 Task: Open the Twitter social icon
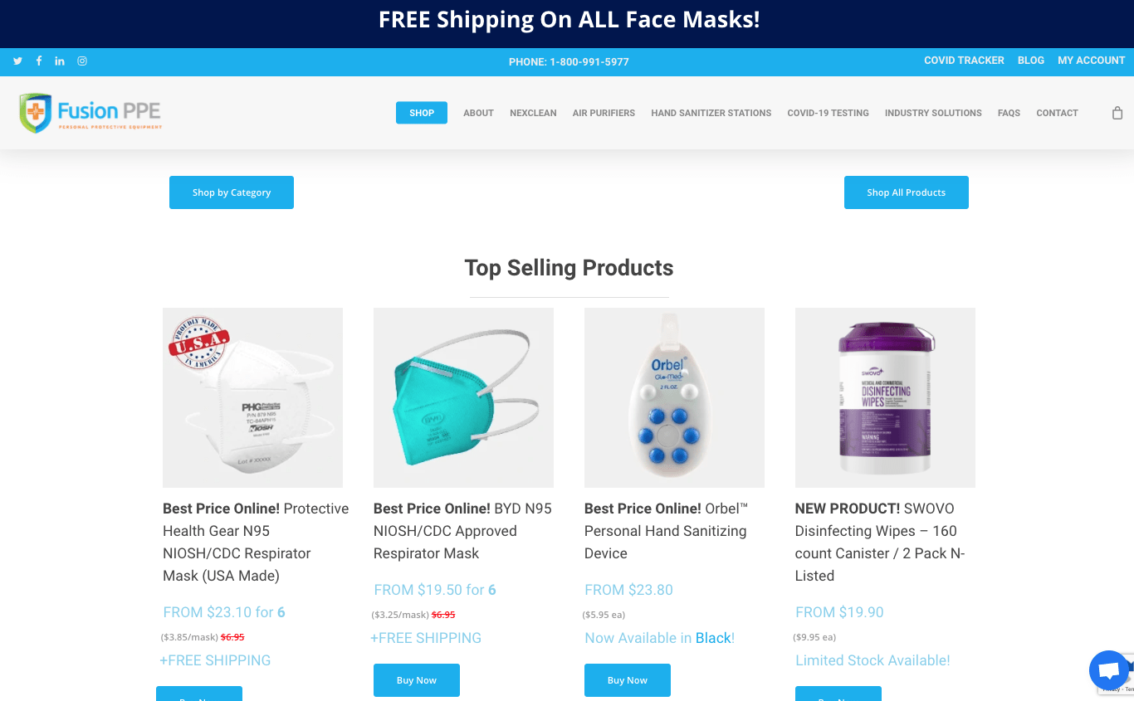[x=17, y=61]
